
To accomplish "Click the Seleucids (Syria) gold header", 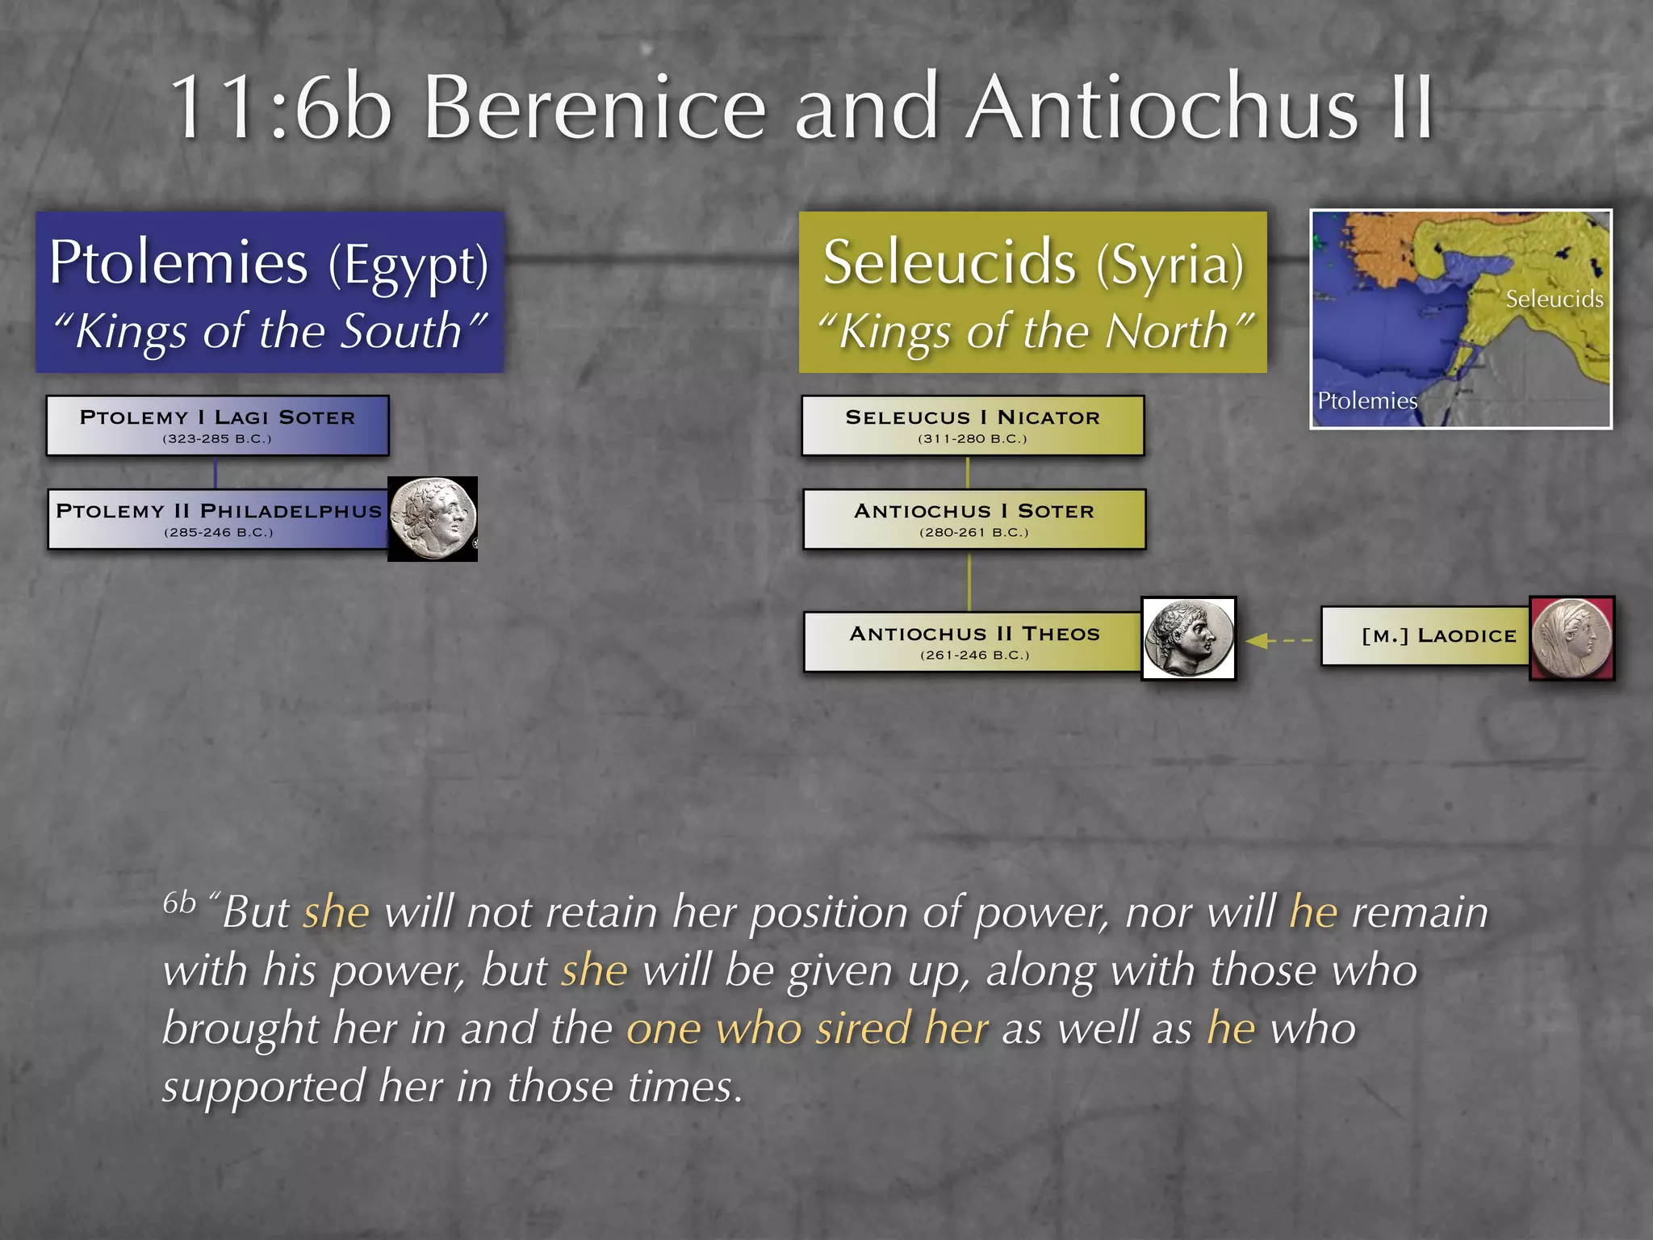I will 1033,292.
